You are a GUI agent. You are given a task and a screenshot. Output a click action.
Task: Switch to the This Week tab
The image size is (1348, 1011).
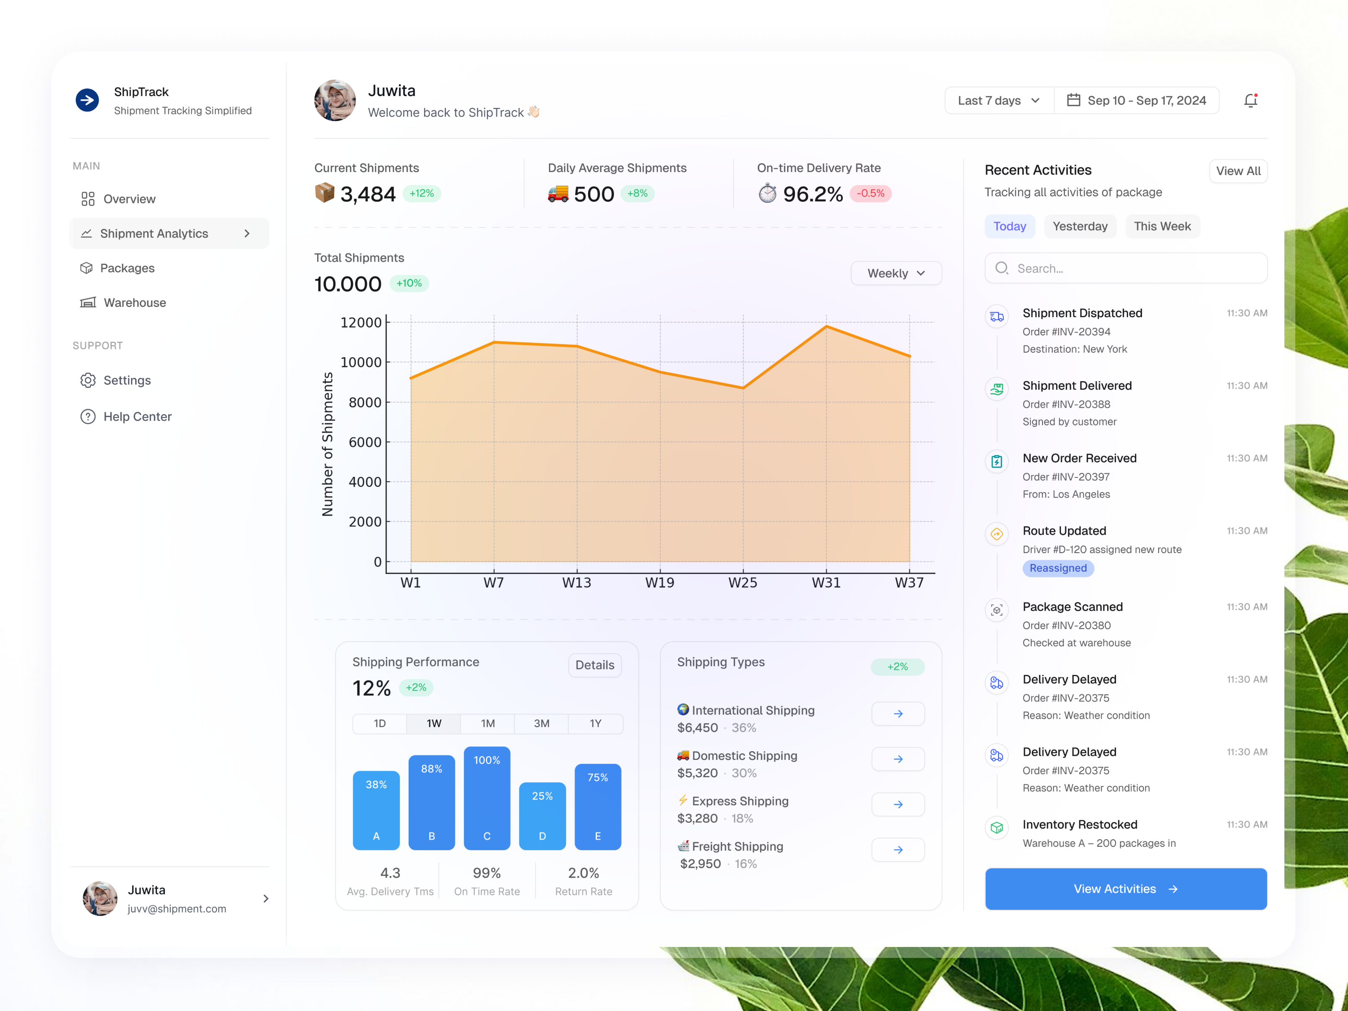click(x=1162, y=226)
